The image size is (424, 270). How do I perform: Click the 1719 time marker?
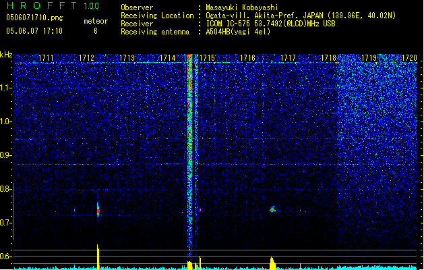tap(369, 58)
